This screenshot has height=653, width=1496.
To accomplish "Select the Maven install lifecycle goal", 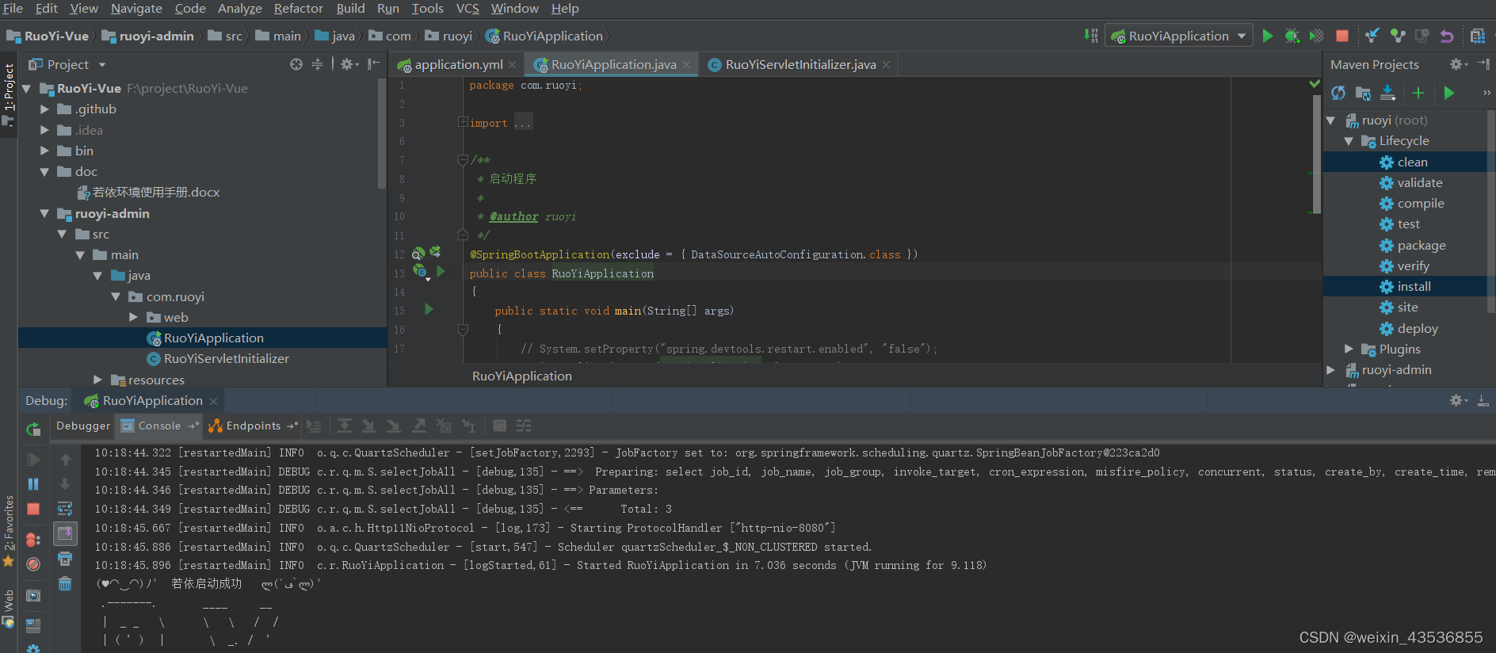I will click(1414, 286).
